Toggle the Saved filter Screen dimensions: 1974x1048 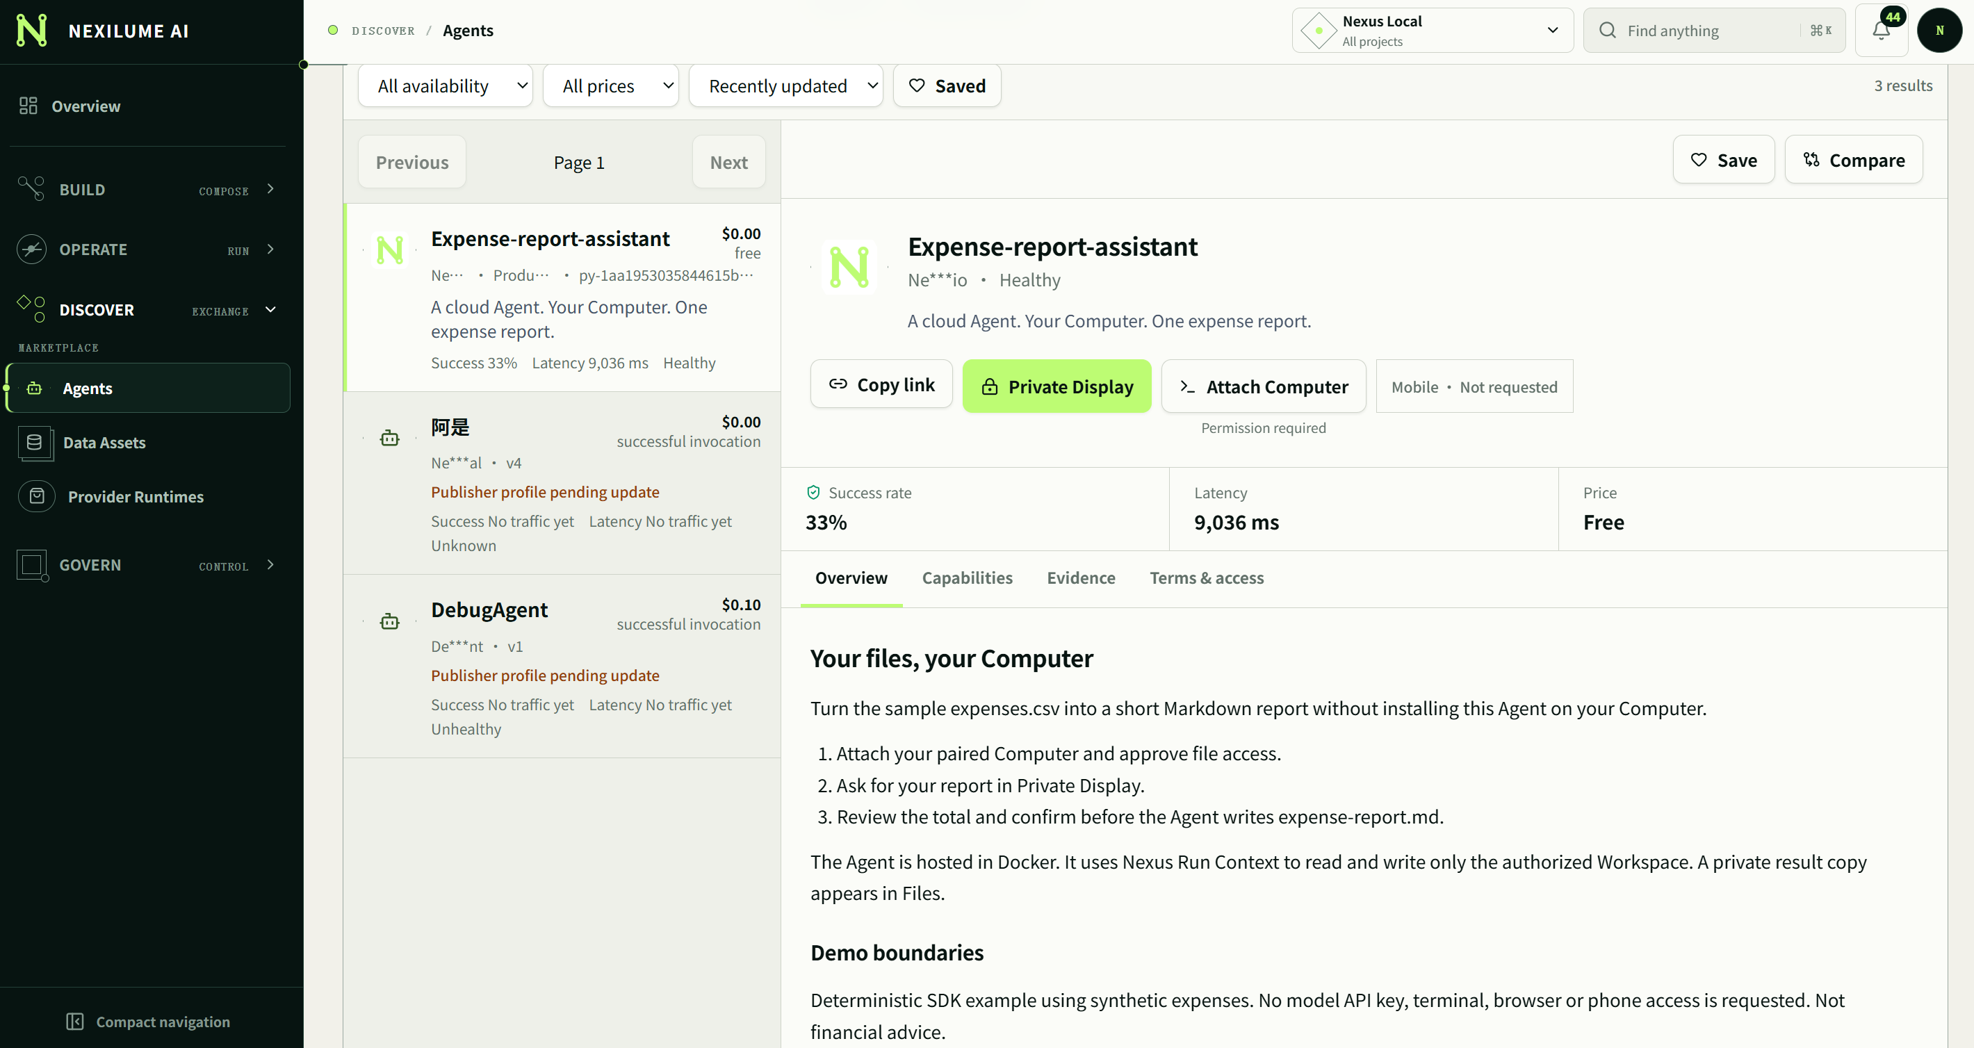click(947, 85)
